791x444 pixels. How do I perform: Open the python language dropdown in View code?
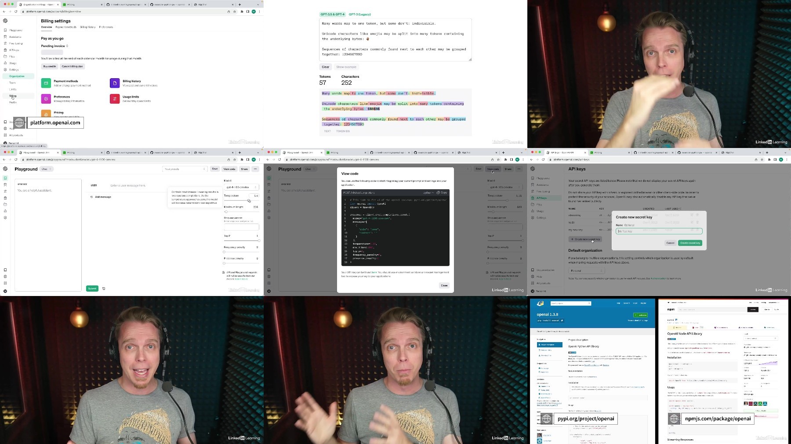point(428,192)
